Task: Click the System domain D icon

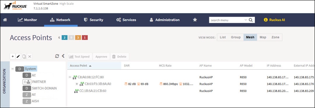Action: point(20,69)
